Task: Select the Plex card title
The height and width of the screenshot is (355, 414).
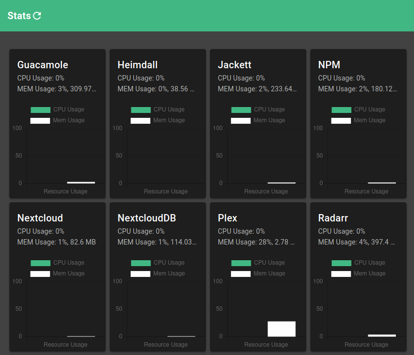Action: (x=228, y=218)
